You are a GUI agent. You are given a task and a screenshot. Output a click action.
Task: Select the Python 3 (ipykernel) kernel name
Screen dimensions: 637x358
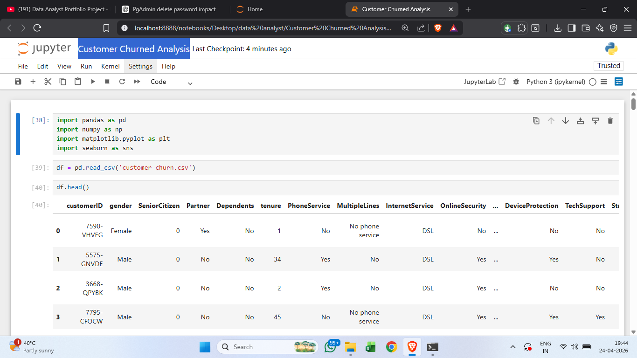556,82
